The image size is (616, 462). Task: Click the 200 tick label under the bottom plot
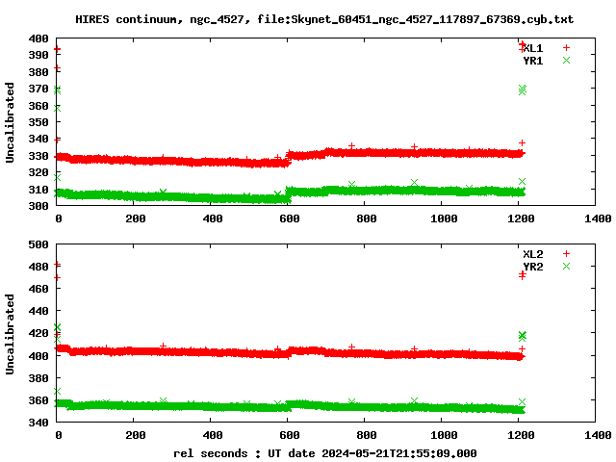pyautogui.click(x=136, y=435)
